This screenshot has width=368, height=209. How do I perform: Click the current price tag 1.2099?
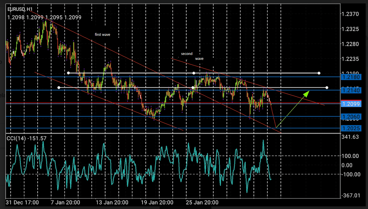point(350,103)
